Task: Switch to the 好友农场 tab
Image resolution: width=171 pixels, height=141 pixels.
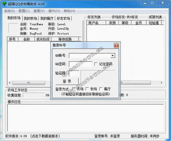Action: pos(63,18)
